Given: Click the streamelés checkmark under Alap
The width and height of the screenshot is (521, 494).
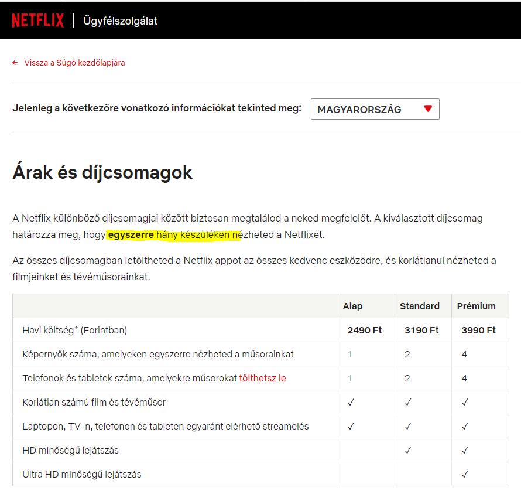Looking at the screenshot, I should [x=351, y=426].
